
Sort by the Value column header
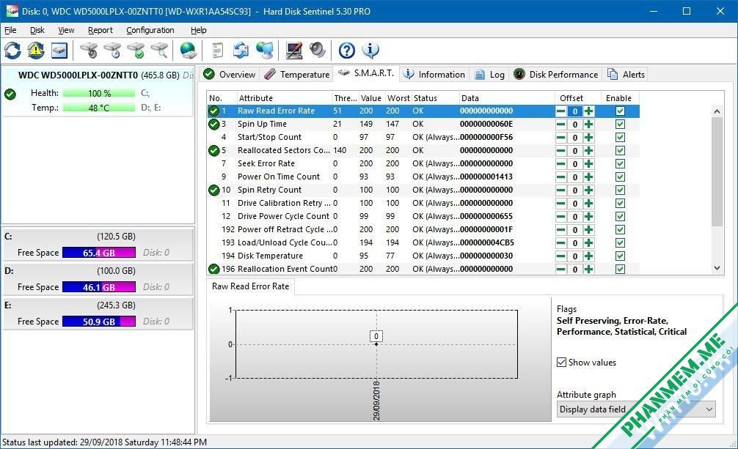[372, 98]
